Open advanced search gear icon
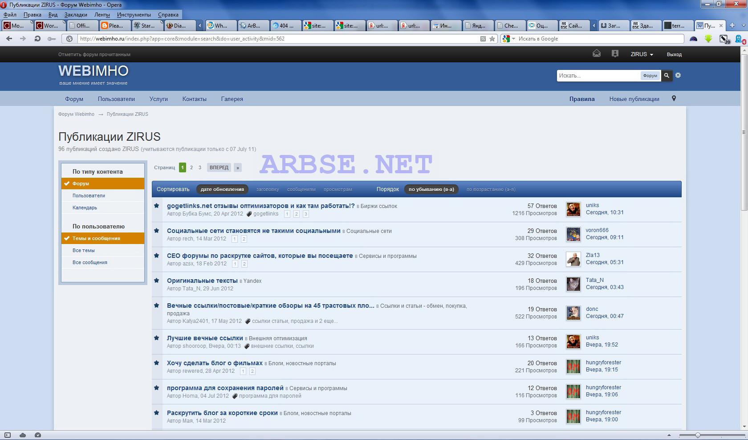The image size is (748, 440). pyautogui.click(x=678, y=75)
